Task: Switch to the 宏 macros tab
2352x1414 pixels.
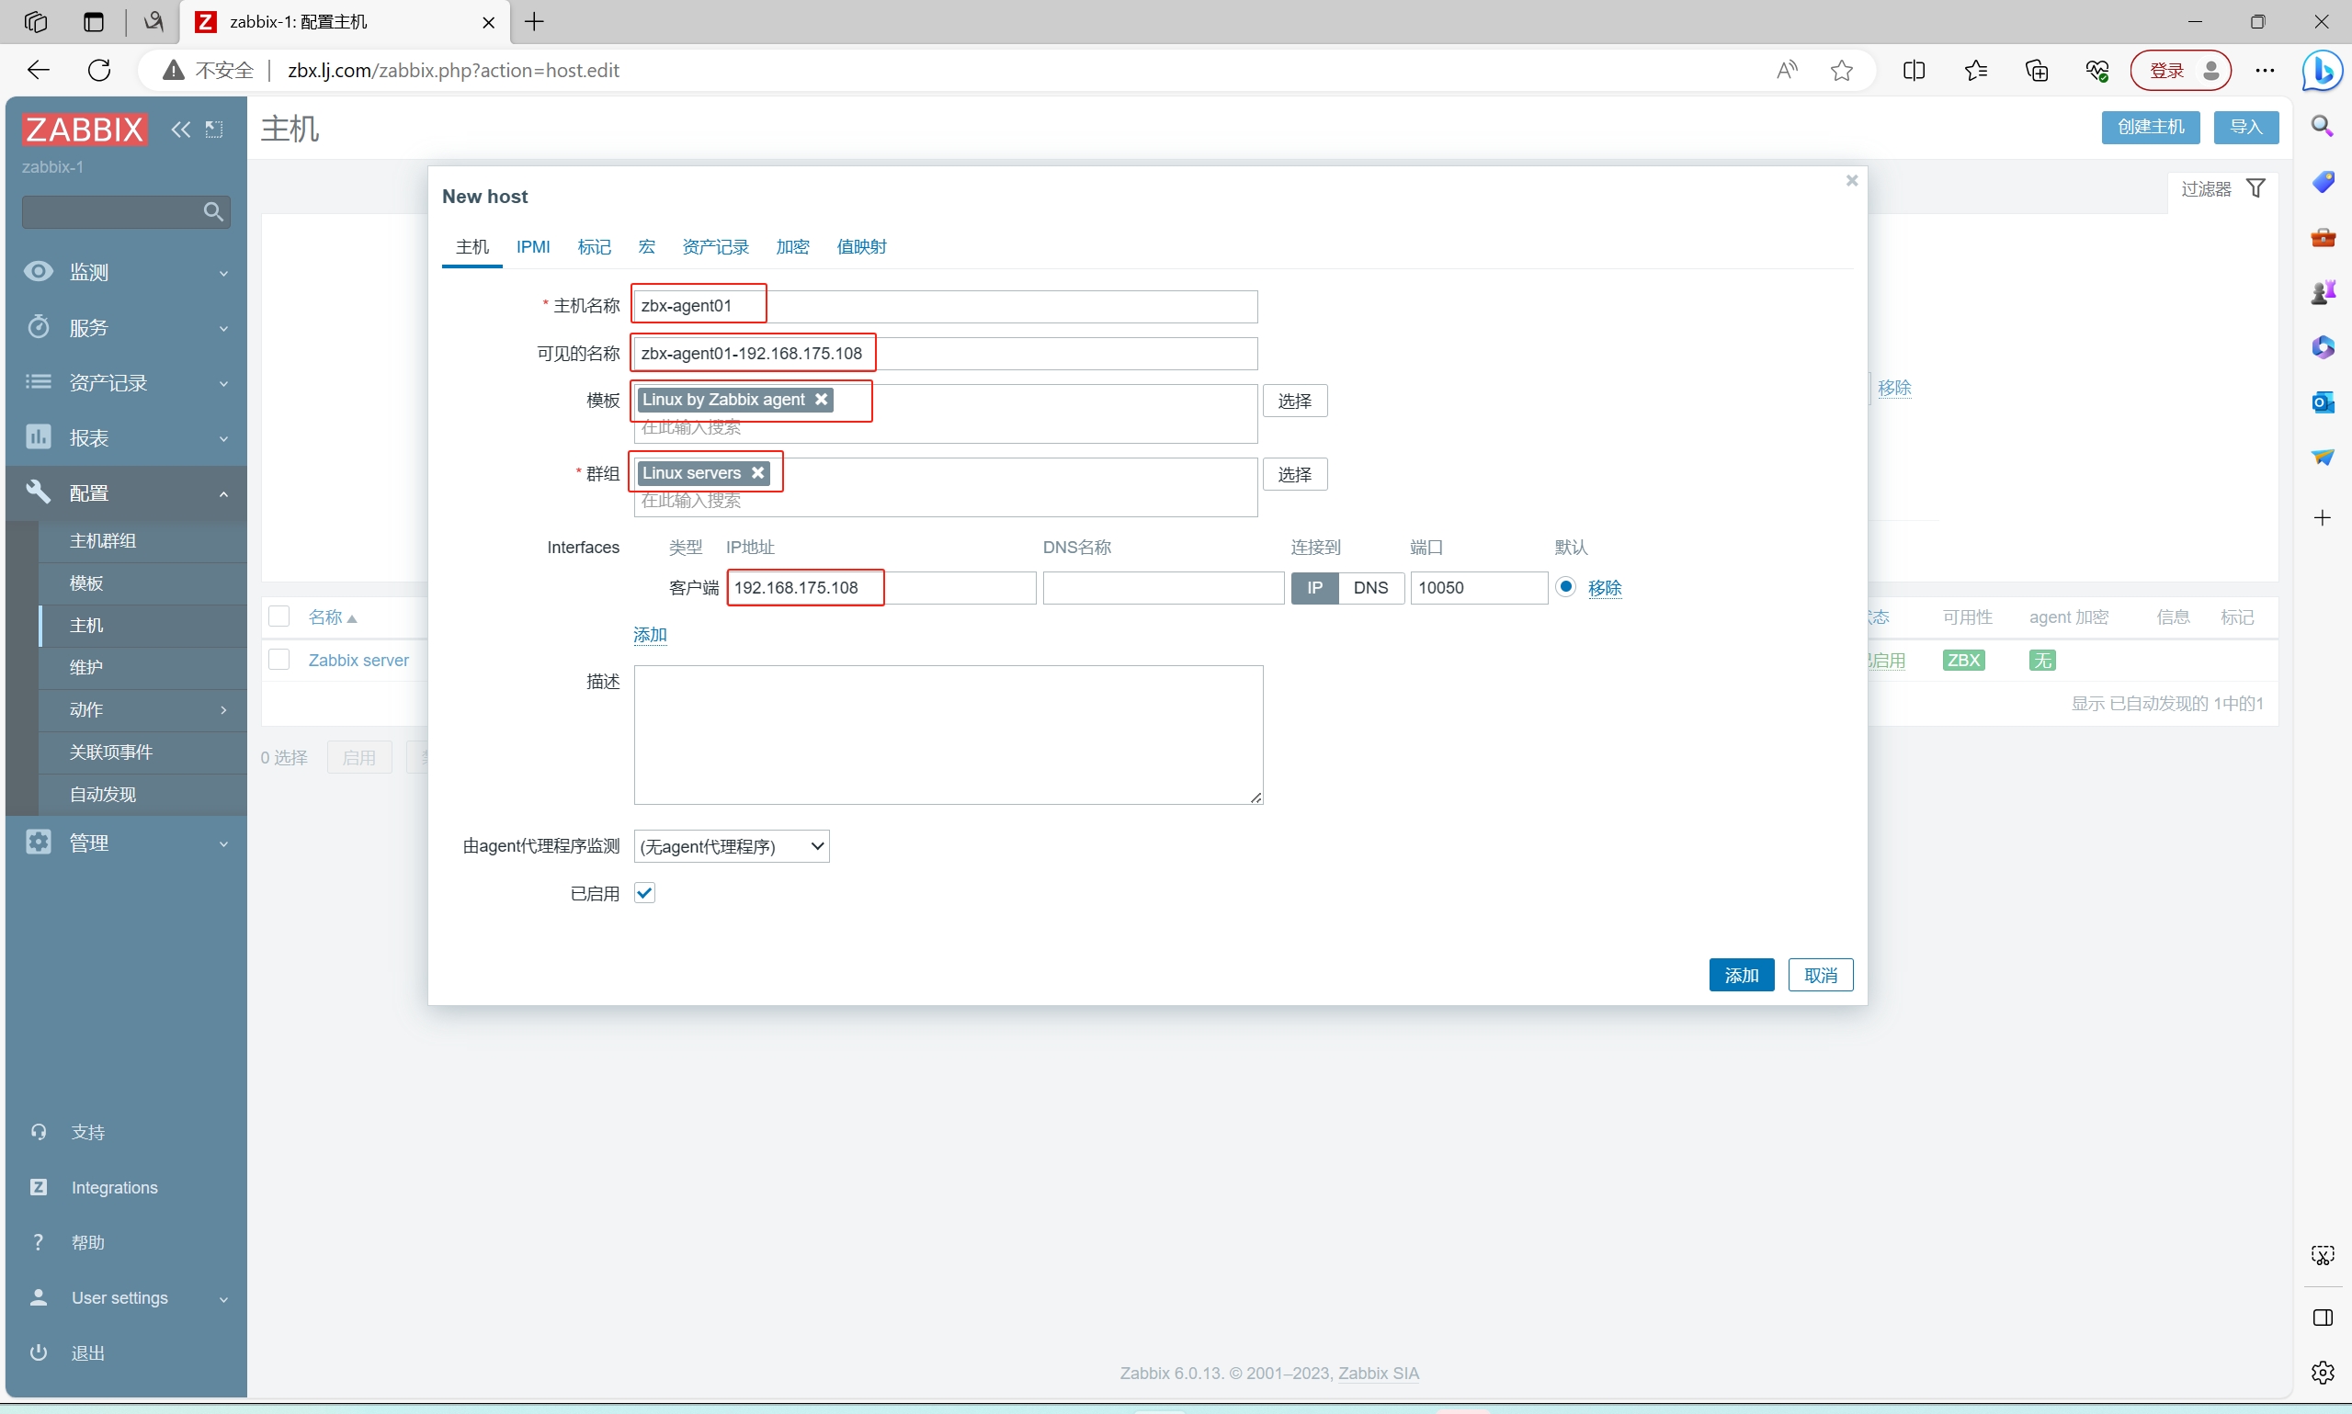Action: pyautogui.click(x=646, y=247)
